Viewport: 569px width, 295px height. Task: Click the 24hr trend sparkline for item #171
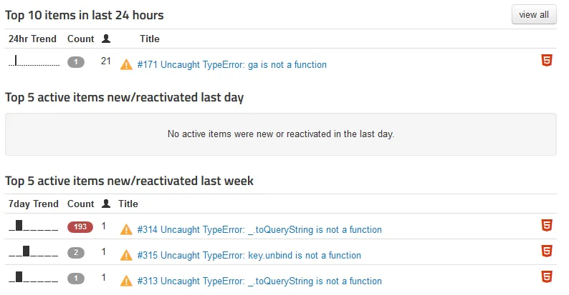coord(34,62)
